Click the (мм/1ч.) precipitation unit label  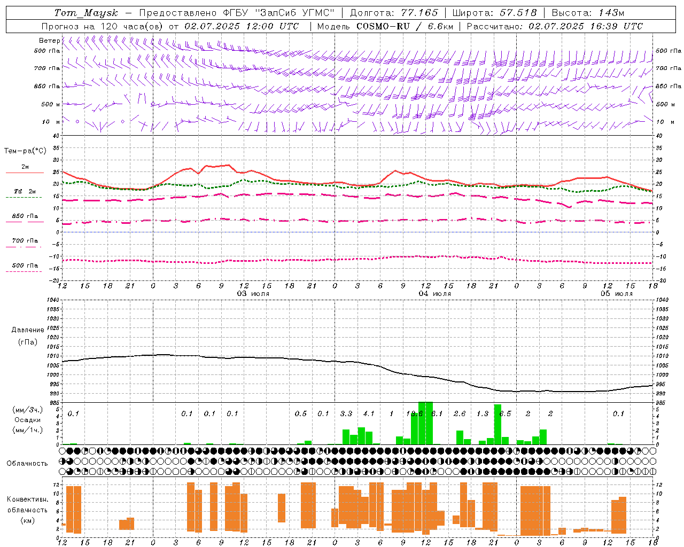(x=28, y=430)
